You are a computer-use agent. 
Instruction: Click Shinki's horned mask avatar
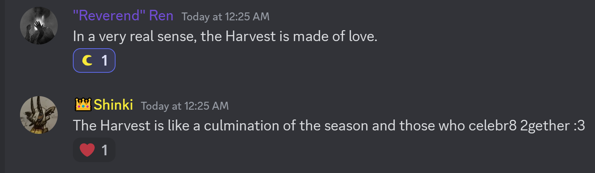click(39, 115)
